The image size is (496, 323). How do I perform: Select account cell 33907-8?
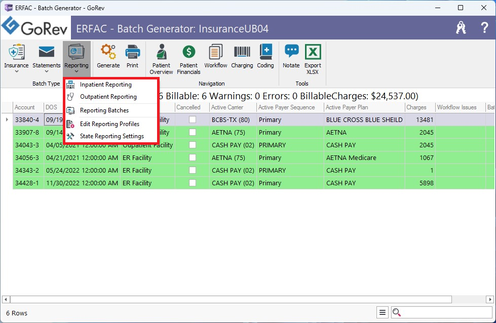[27, 133]
